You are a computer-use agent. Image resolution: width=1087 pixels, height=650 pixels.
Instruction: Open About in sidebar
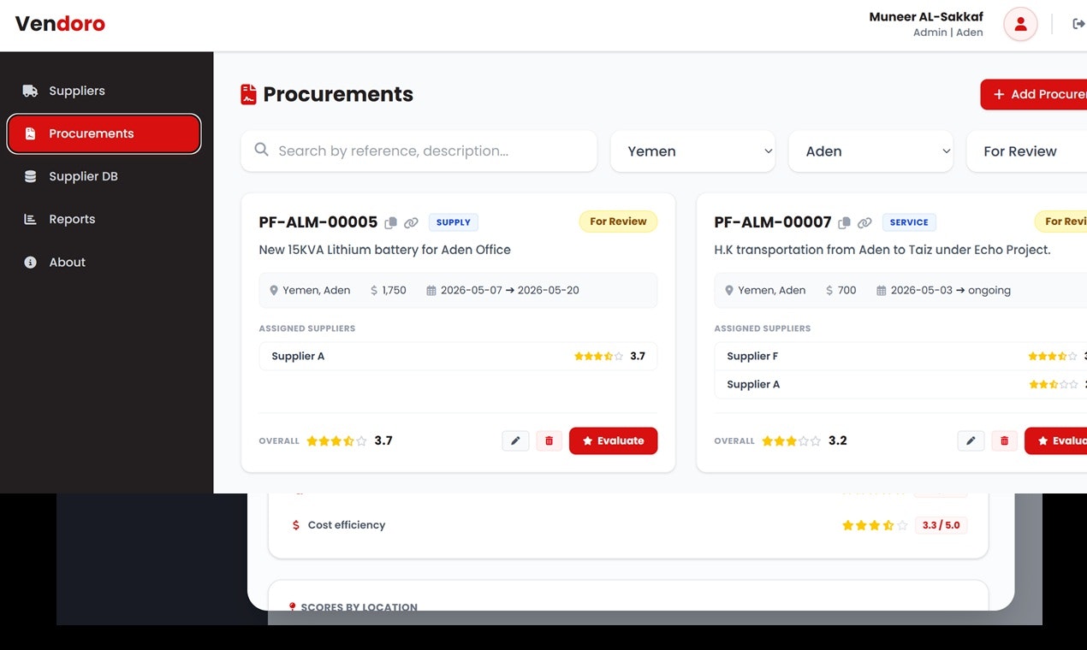coord(104,262)
